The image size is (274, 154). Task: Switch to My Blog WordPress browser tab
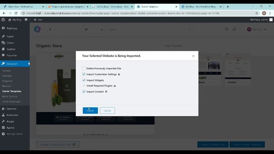[201, 7]
